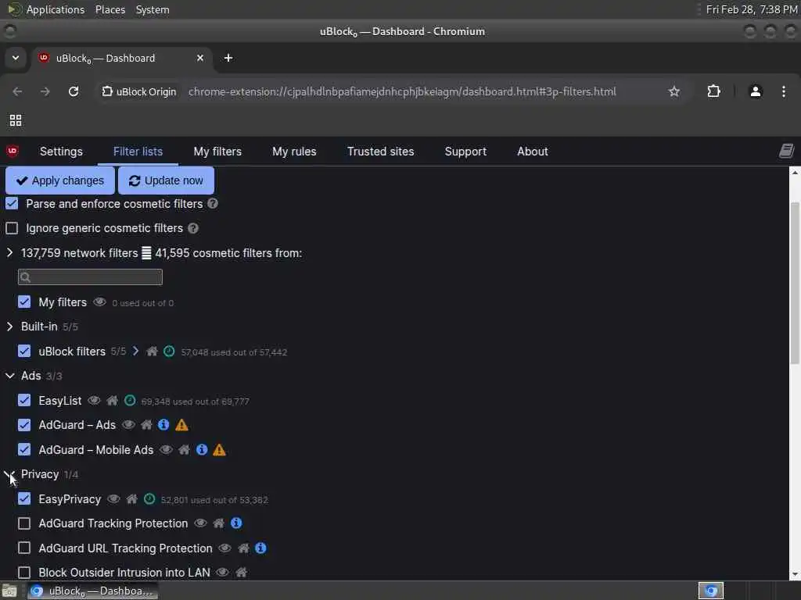View AdGuard – Mobile Ads eye icon
The height and width of the screenshot is (600, 801).
pyautogui.click(x=166, y=449)
